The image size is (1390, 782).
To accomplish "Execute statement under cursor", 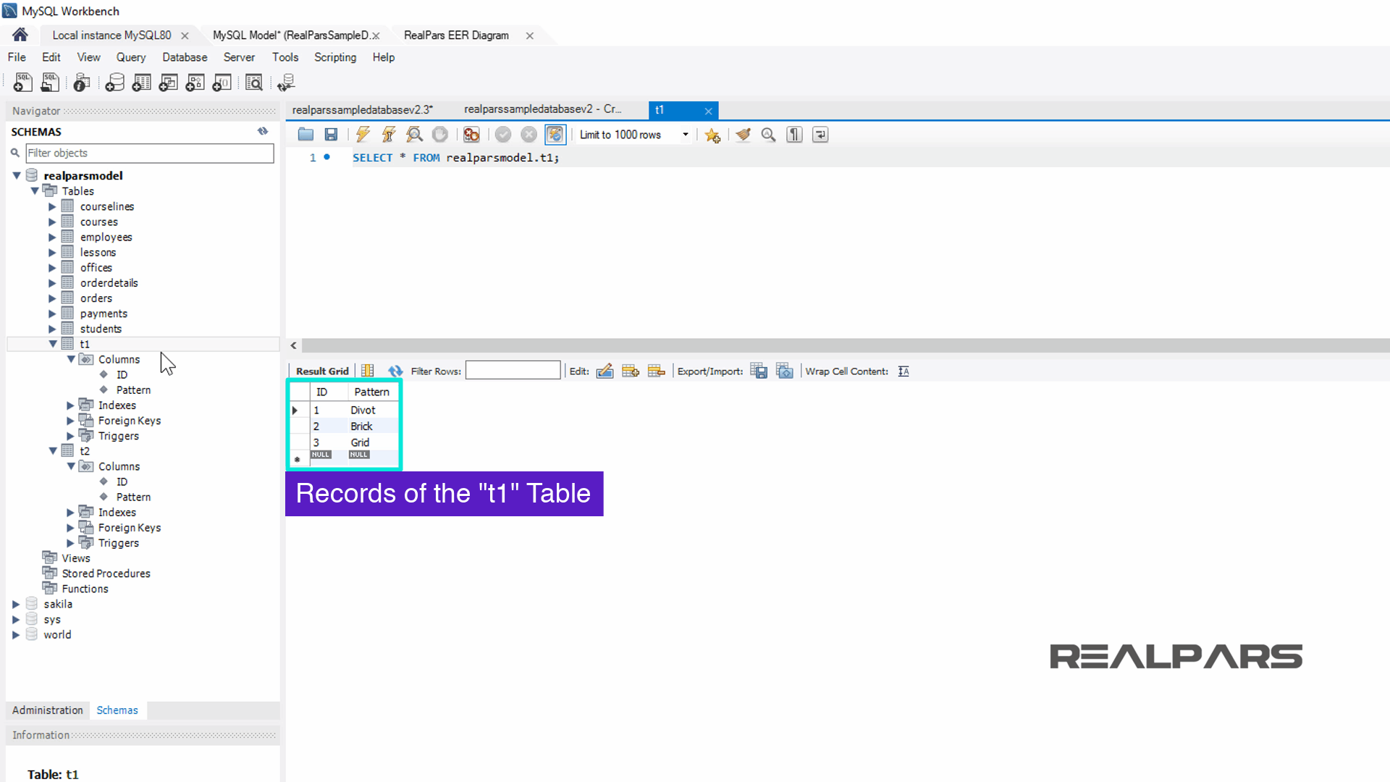I will coord(389,135).
